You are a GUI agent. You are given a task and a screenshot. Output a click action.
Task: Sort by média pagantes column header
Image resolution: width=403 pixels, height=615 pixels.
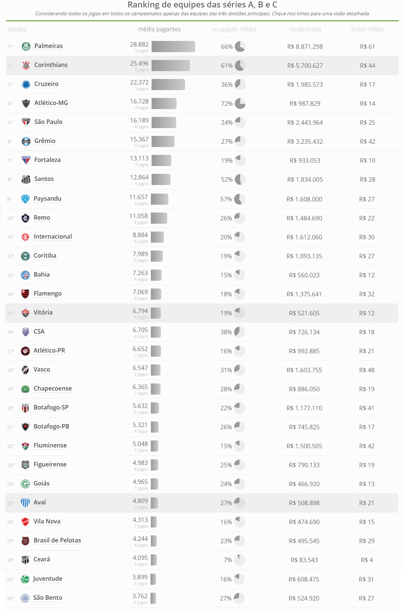pos(159,29)
